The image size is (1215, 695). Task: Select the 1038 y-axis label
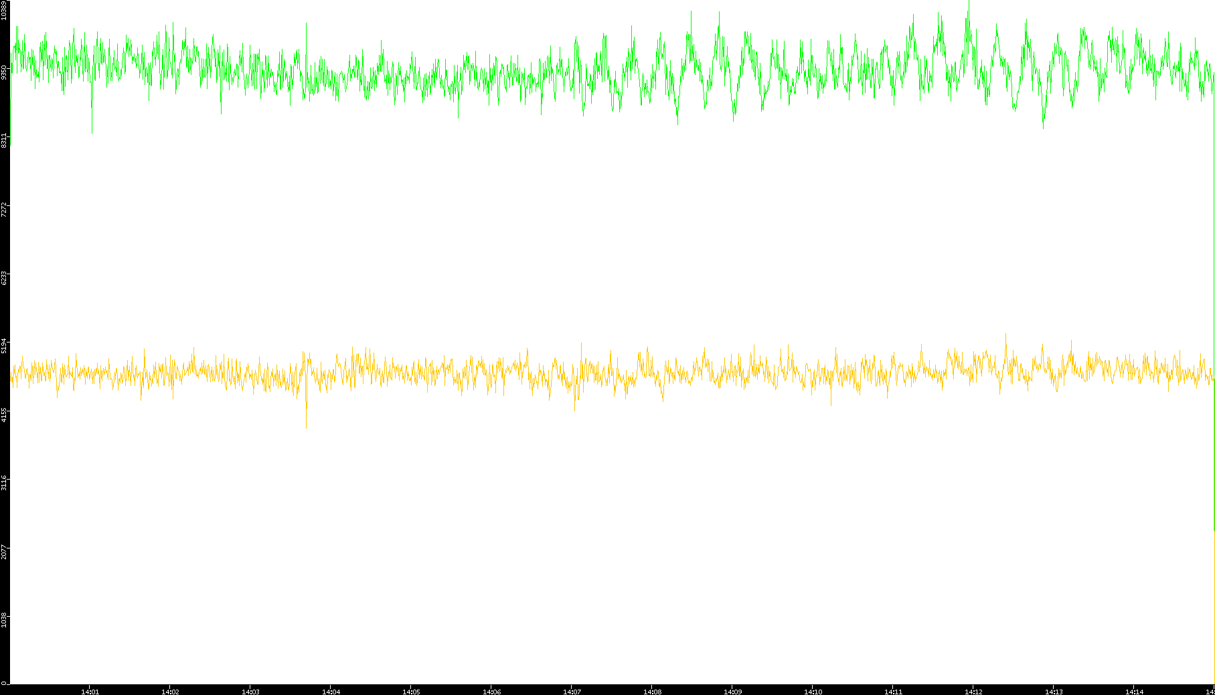click(x=4, y=619)
